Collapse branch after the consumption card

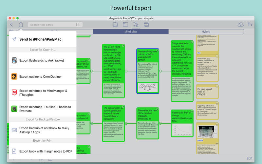pyautogui.click(x=126, y=123)
